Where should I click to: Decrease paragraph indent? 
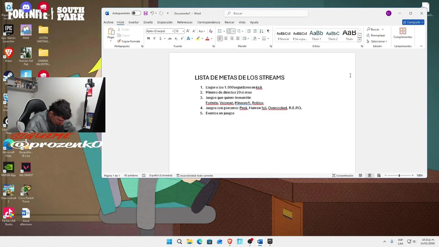click(x=249, y=31)
